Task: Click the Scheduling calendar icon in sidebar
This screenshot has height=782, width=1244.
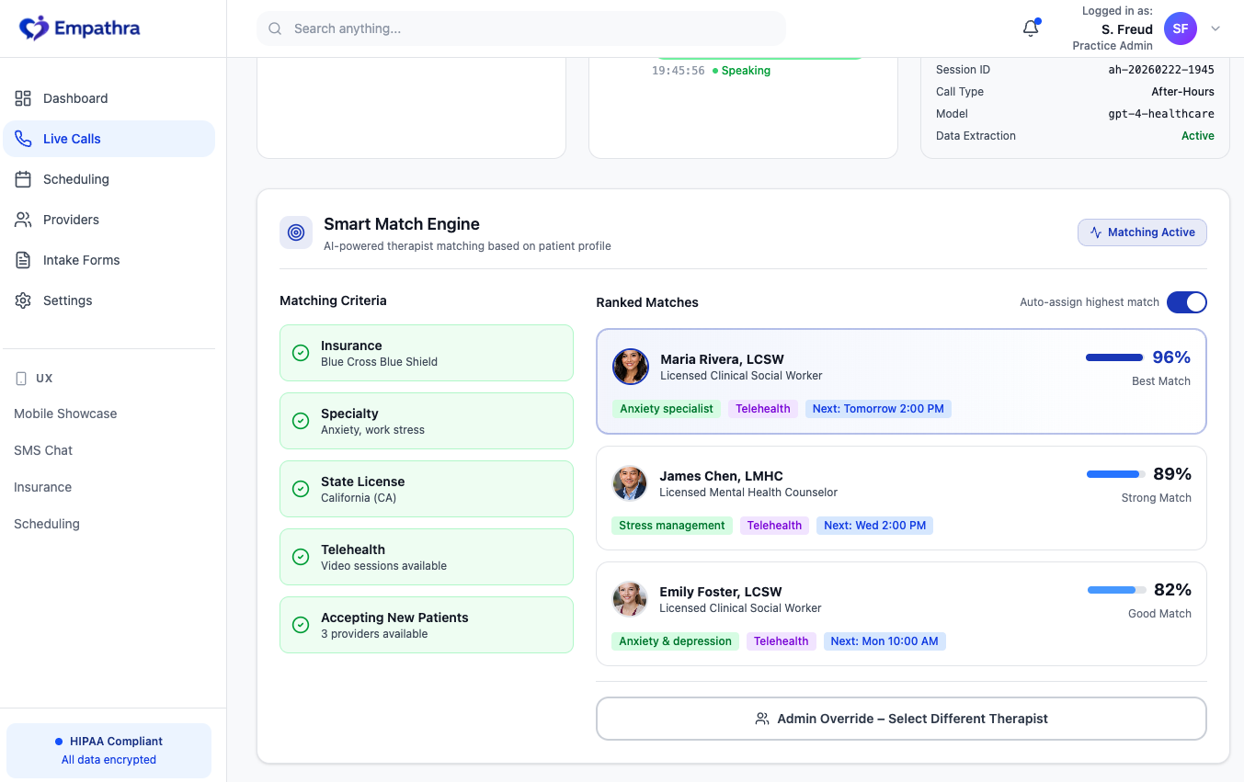Action: [x=23, y=179]
